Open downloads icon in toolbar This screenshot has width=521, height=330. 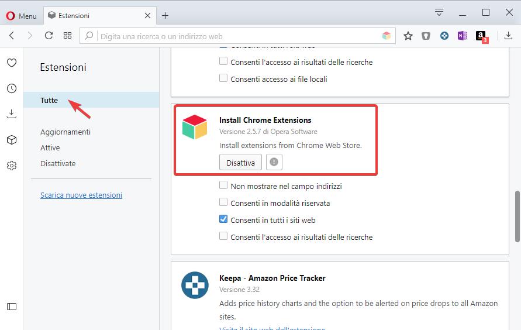click(x=508, y=36)
